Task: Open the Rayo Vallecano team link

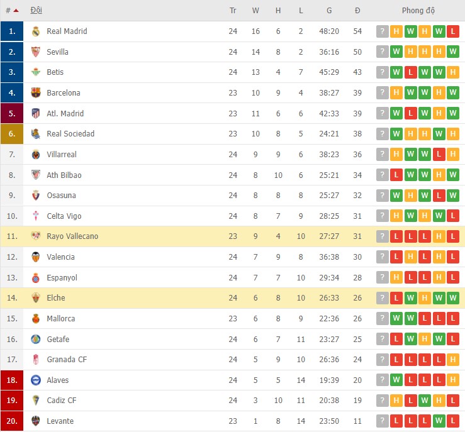Action: click(72, 236)
